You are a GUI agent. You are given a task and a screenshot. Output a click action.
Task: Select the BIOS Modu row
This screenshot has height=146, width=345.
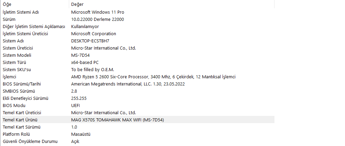click(138, 106)
